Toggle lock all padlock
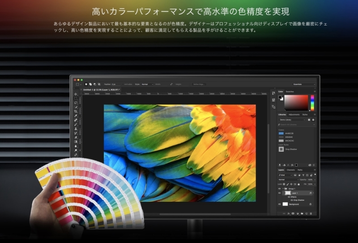The height and width of the screenshot is (243, 358). (x=298, y=184)
